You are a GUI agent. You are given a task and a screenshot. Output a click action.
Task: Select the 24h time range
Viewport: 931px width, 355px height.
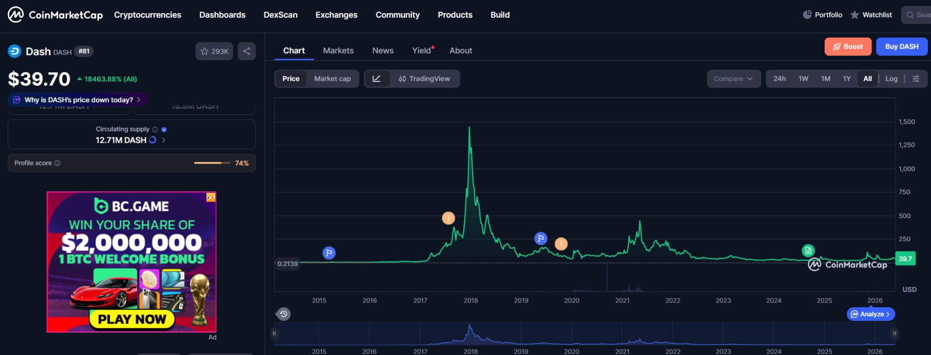coord(780,79)
